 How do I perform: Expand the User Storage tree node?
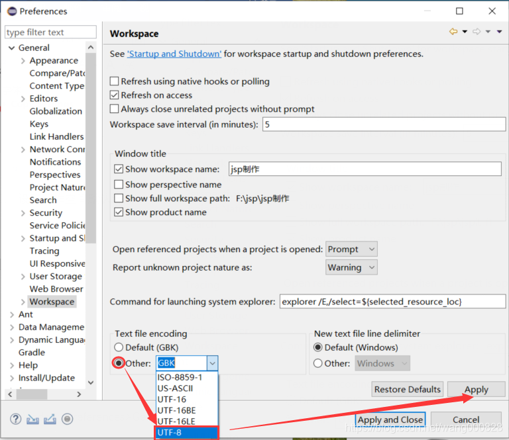[x=23, y=277]
